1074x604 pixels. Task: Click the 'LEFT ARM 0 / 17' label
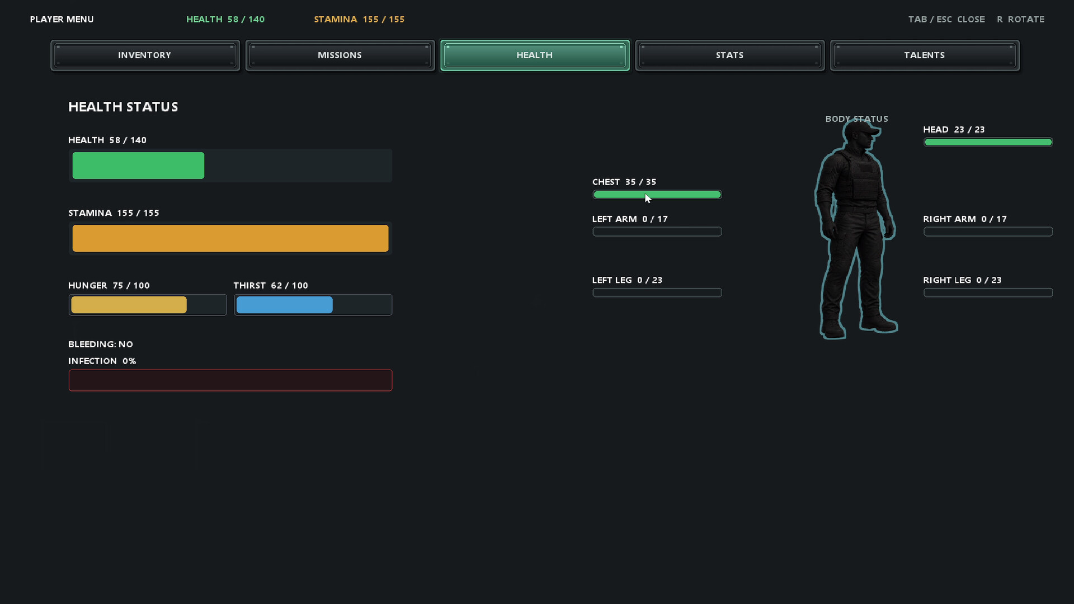pyautogui.click(x=630, y=219)
